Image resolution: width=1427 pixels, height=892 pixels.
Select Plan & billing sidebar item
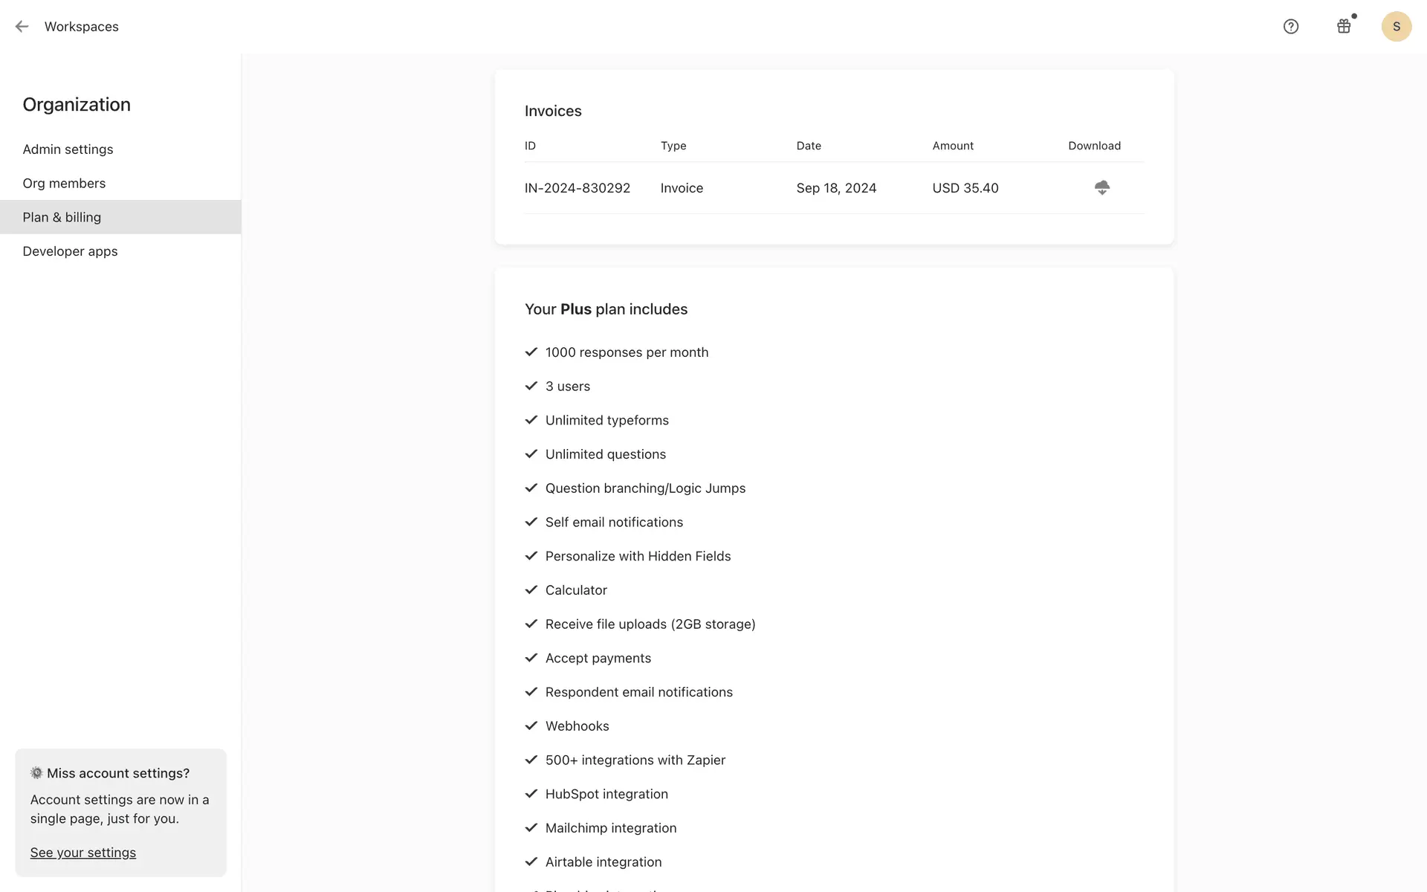(x=62, y=217)
